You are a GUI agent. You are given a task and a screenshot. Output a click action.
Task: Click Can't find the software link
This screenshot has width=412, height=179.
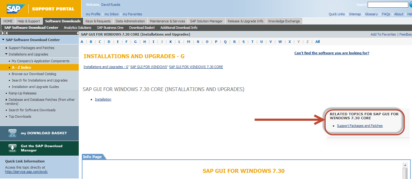pos(332,53)
